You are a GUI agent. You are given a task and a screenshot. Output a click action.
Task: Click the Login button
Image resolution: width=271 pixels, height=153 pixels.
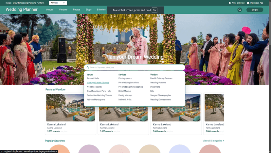tap(255, 10)
